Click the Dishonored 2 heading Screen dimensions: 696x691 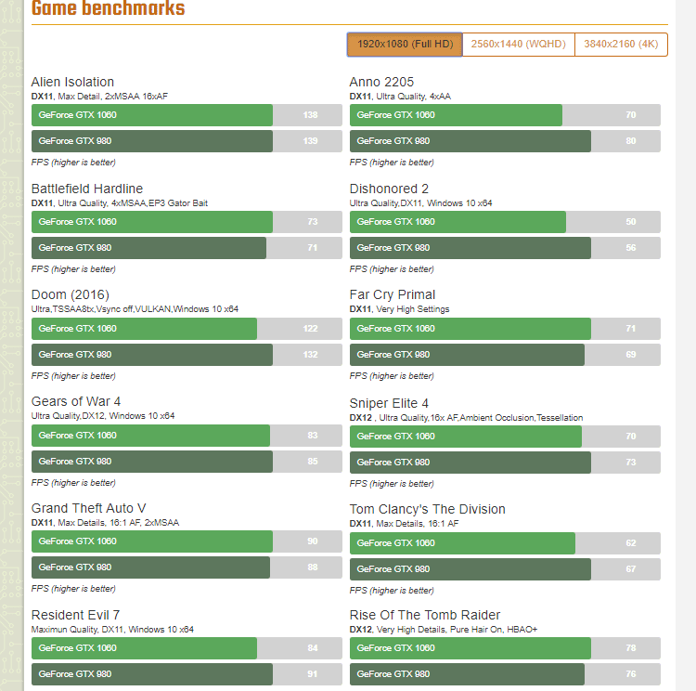[389, 189]
